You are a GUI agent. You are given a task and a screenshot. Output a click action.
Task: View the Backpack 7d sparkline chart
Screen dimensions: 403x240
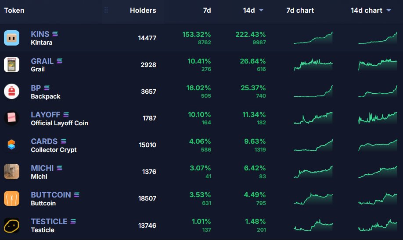(313, 91)
